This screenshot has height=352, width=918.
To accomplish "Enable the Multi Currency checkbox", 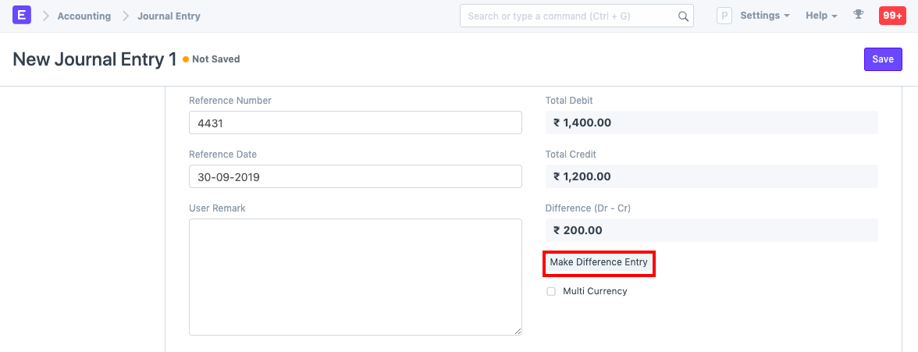I will pos(551,291).
